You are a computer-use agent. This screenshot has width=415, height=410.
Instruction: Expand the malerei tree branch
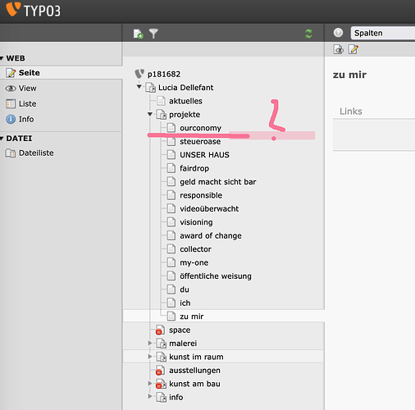click(x=150, y=343)
